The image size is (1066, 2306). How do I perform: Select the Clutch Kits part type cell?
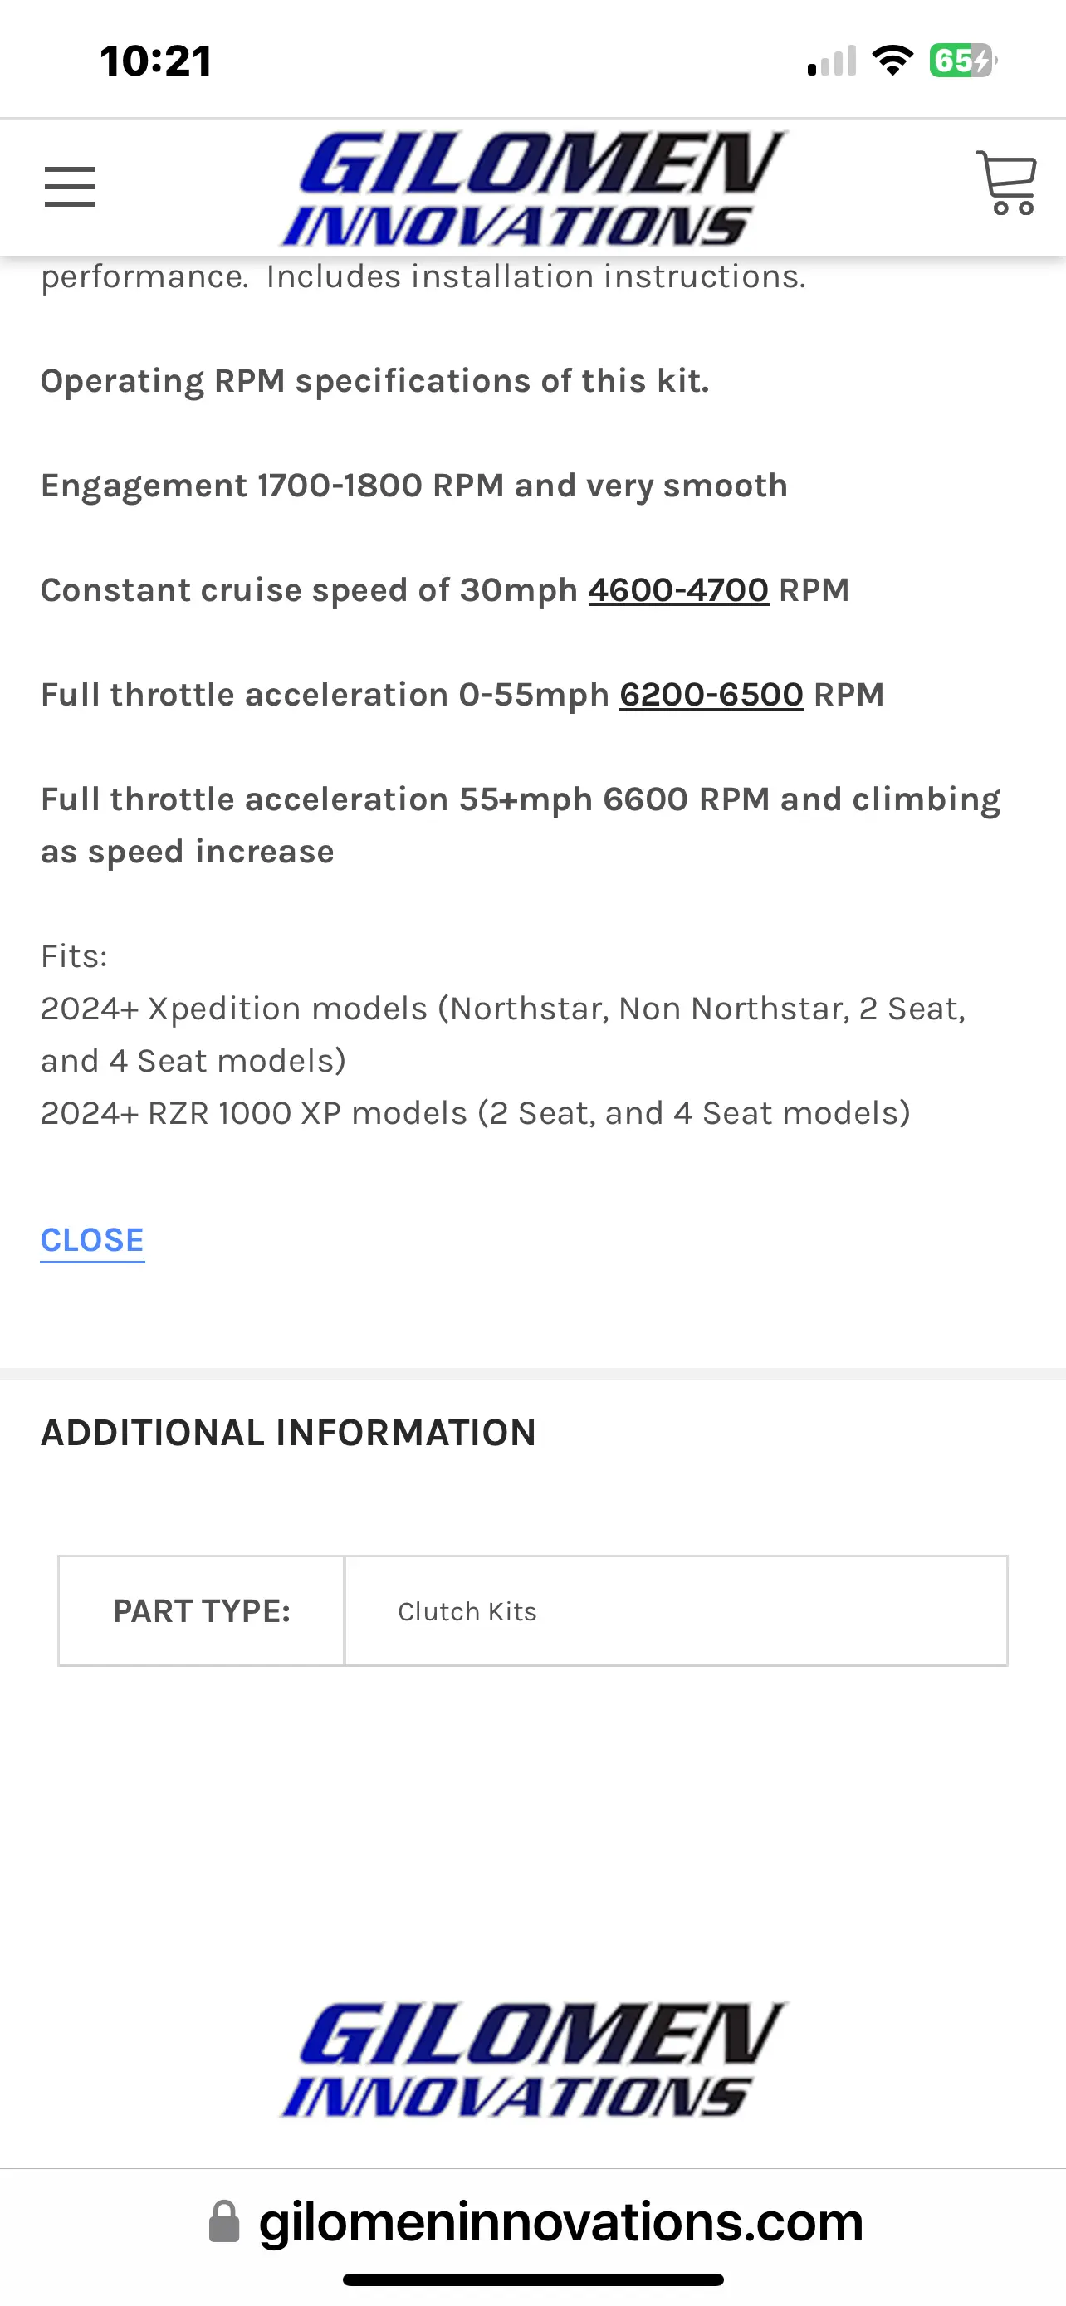coord(676,1610)
